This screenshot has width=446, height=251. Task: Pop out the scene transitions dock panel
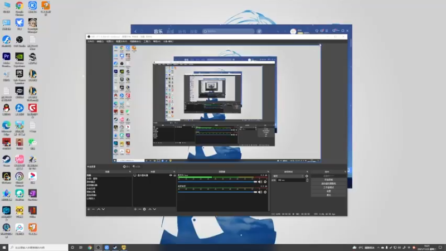(307, 172)
